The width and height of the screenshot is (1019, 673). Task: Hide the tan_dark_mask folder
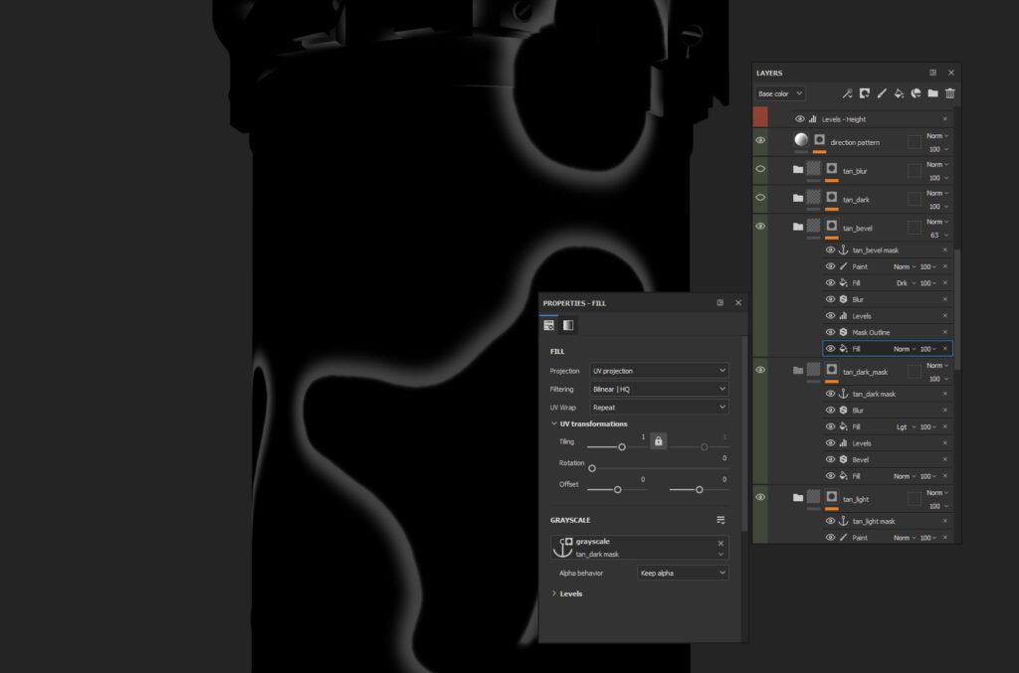tap(760, 370)
